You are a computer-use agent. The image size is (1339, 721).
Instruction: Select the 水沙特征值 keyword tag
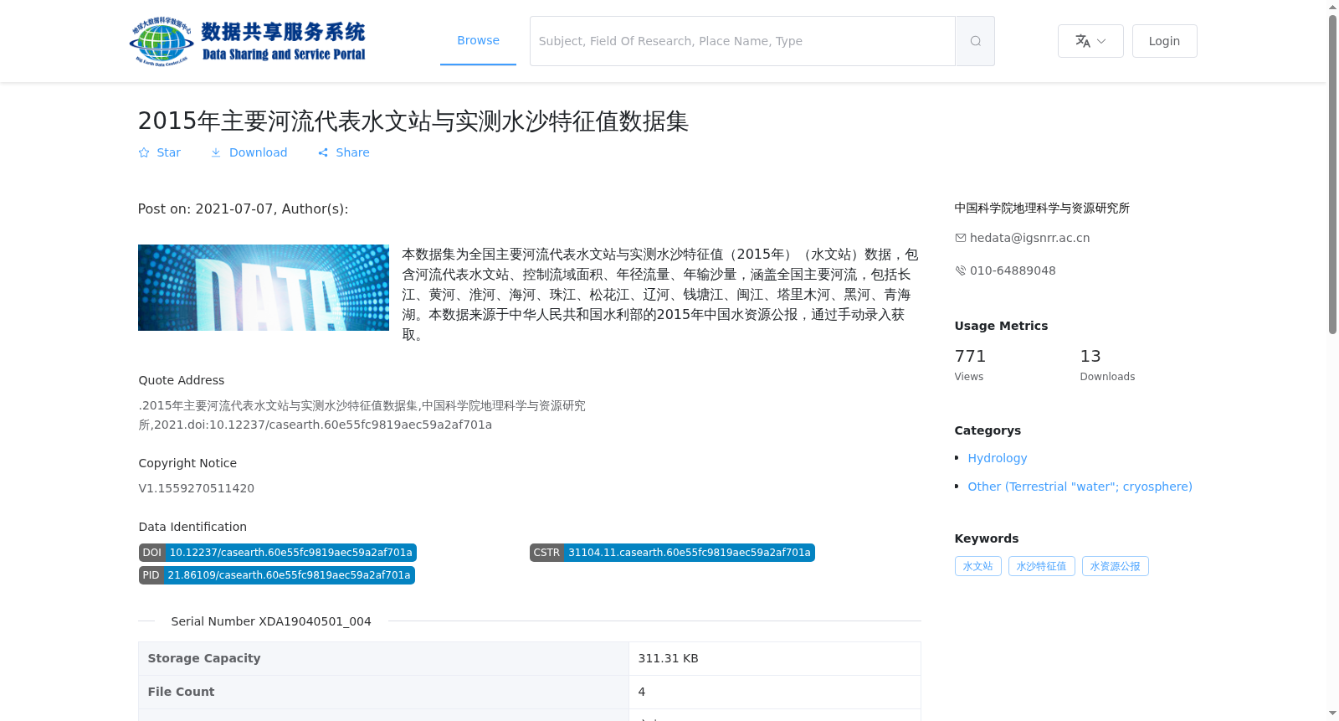click(x=1041, y=566)
